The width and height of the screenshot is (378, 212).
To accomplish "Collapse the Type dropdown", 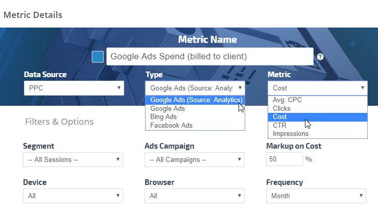I will point(195,88).
